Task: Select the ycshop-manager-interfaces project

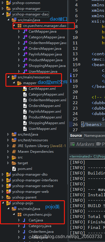Action: tap(35, 180)
